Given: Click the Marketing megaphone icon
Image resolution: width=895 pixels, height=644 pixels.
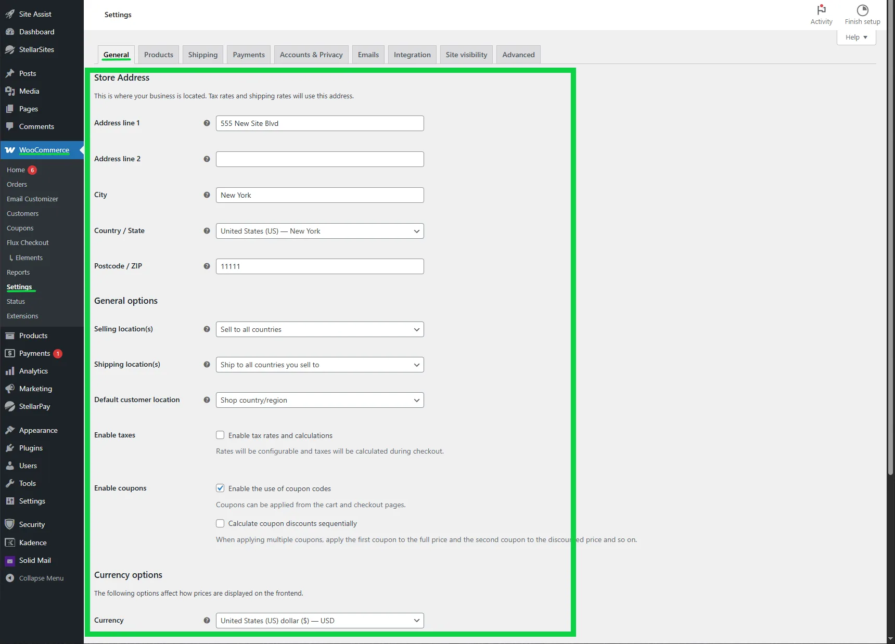Looking at the screenshot, I should coord(10,389).
